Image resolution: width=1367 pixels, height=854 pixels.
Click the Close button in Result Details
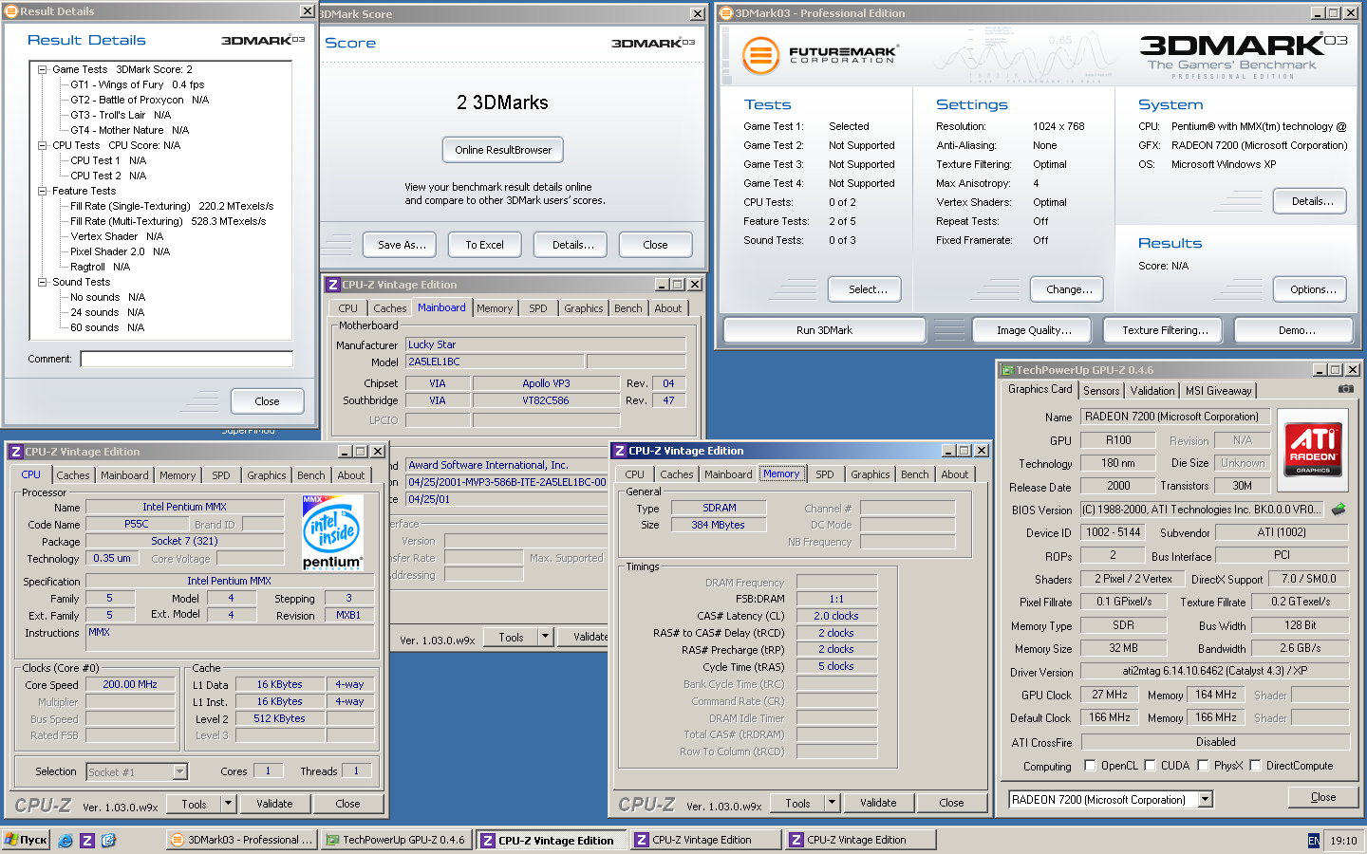tap(267, 401)
